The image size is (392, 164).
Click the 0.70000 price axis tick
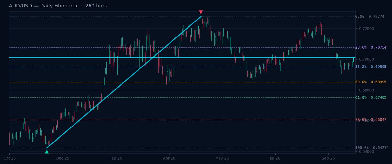[x=366, y=59]
